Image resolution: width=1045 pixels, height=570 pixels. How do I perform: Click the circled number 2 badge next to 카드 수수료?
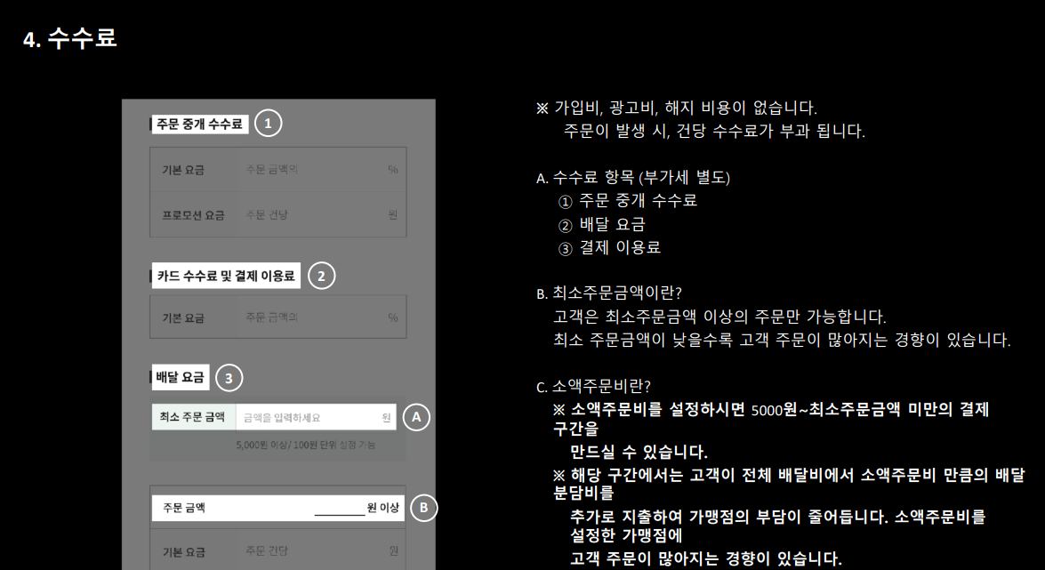click(321, 276)
